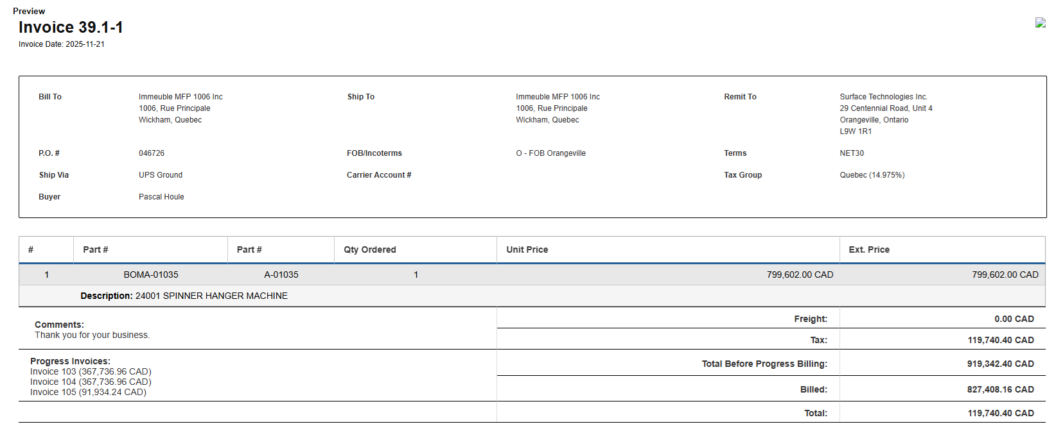Select the NET30 terms value
This screenshot has width=1063, height=431.
(x=852, y=153)
